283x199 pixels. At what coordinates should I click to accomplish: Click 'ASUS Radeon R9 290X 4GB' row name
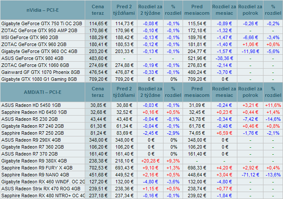[31, 140]
